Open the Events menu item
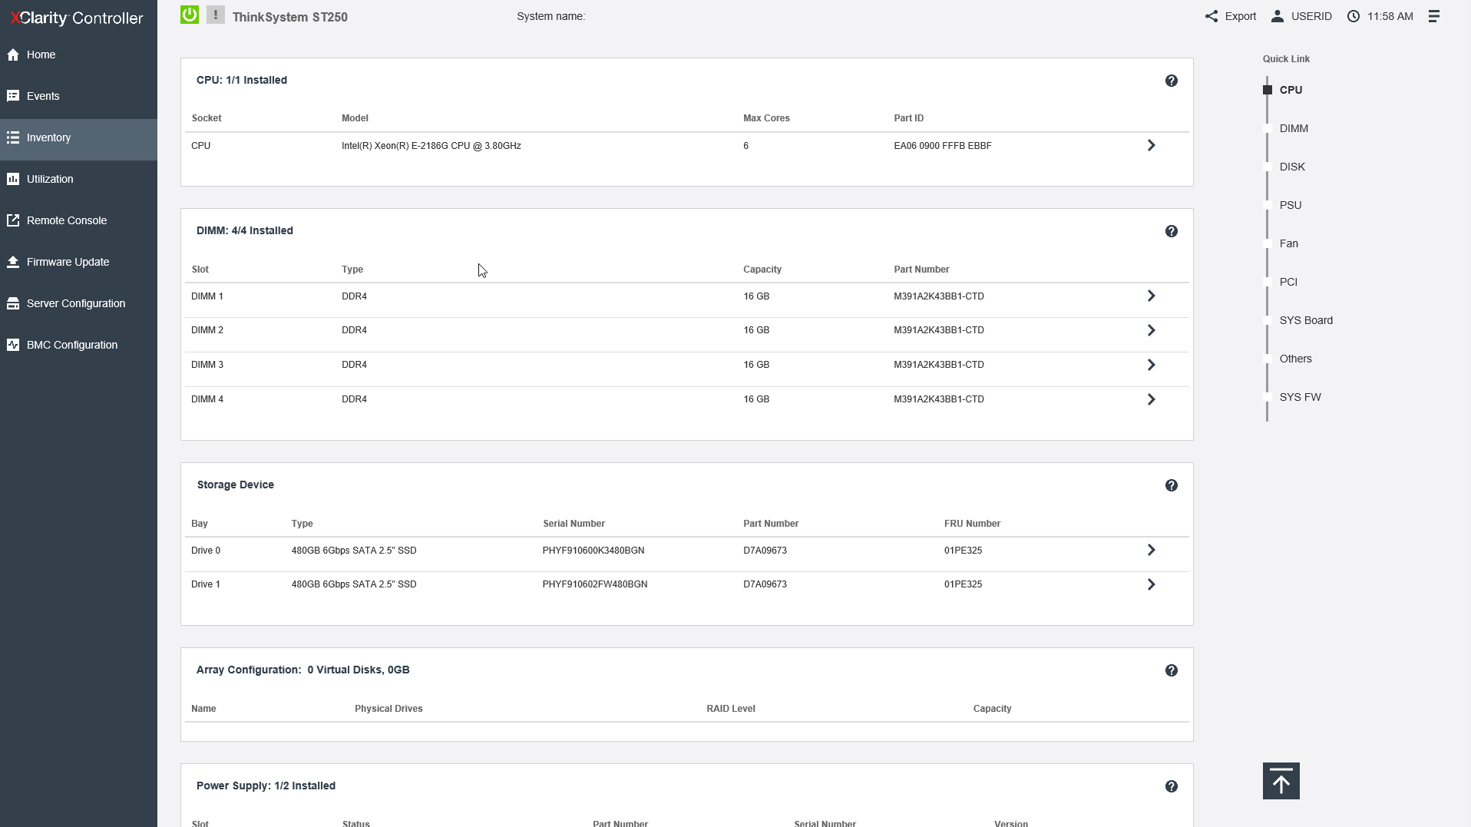This screenshot has width=1471, height=827. point(78,96)
